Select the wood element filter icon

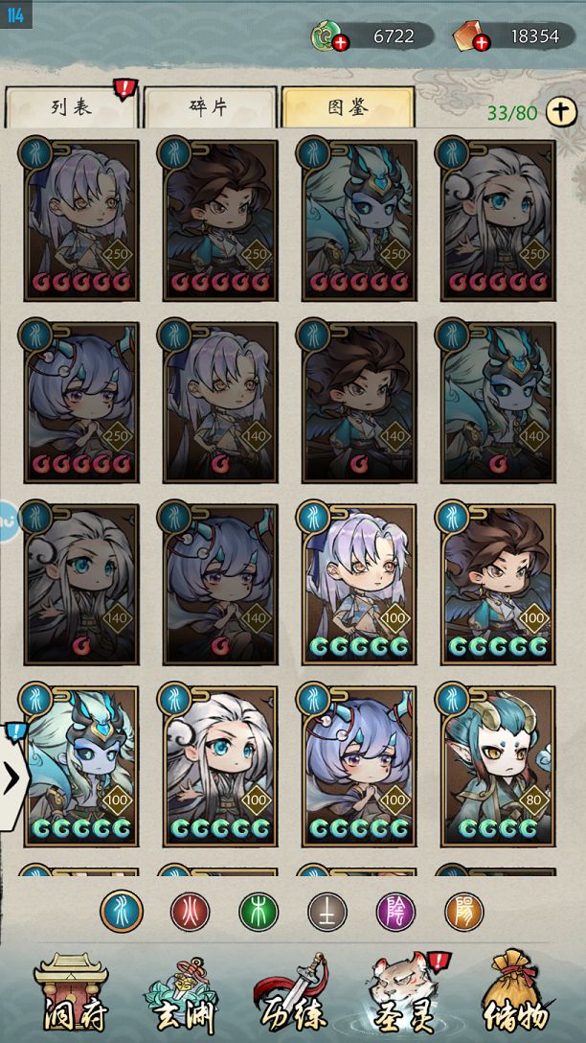(x=259, y=912)
